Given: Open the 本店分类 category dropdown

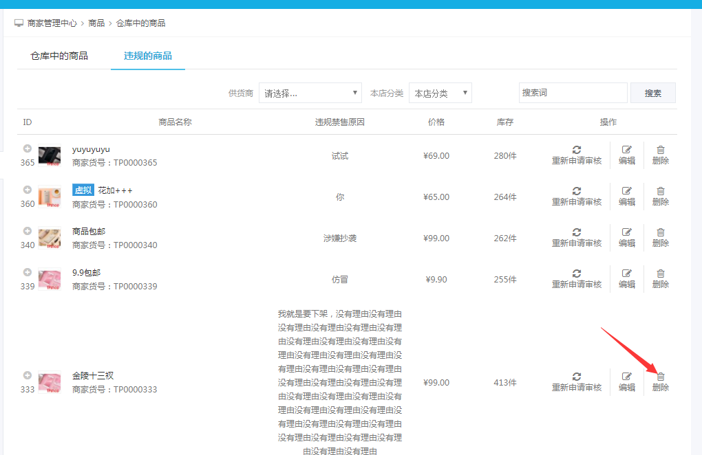Looking at the screenshot, I should [x=440, y=93].
